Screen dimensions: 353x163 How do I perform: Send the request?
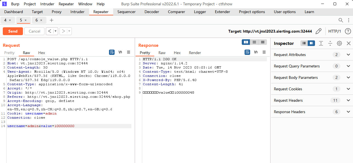point(13,31)
